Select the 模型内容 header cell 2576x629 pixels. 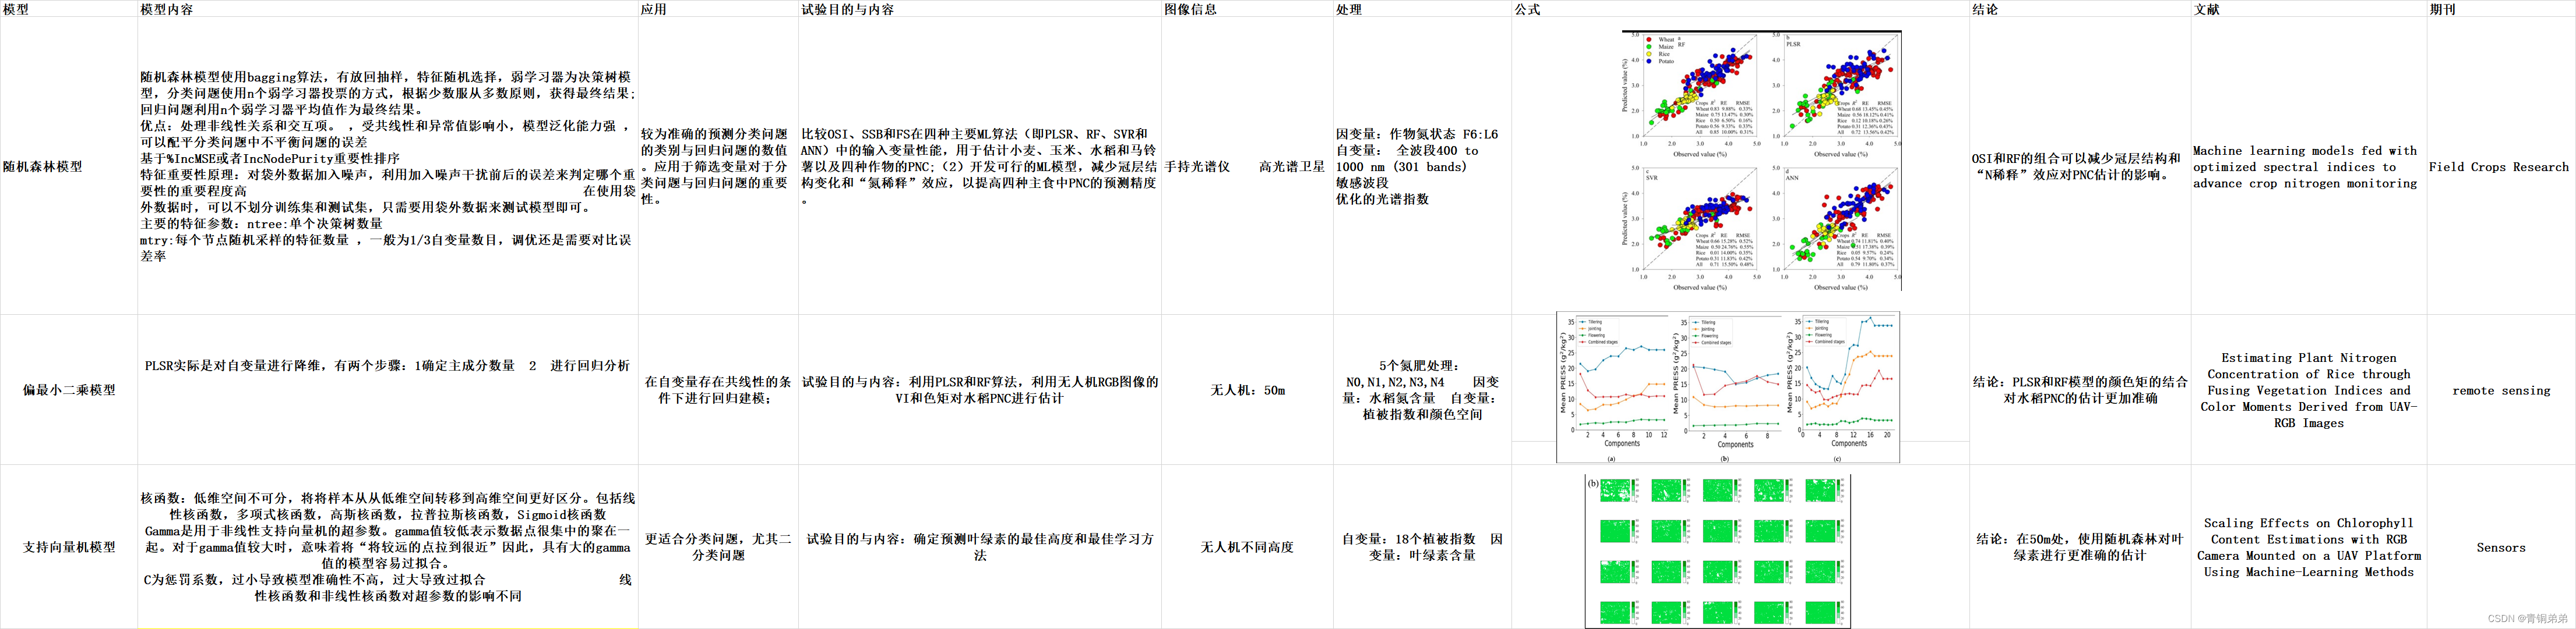(x=166, y=9)
